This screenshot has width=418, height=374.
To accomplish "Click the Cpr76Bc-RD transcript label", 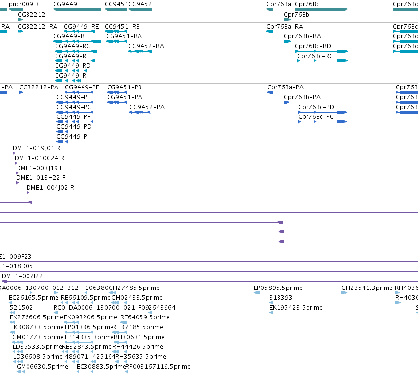I will coord(313,46).
